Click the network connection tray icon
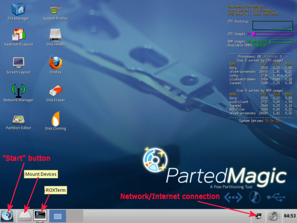This screenshot has width=297, height=223. click(258, 216)
